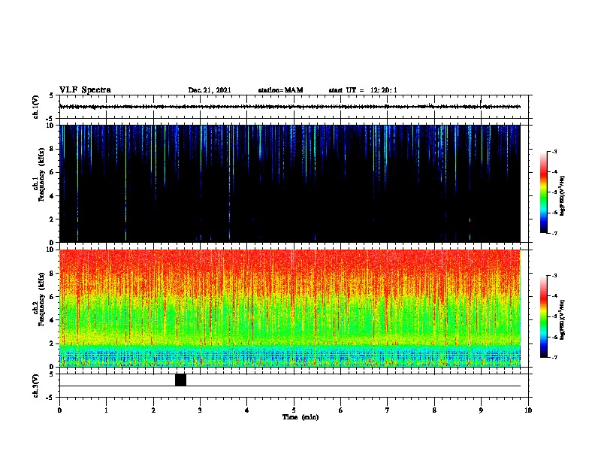Click the "-7" label on ch.2 color scale
Image resolution: width=595 pixels, height=460 pixels.
point(554,357)
